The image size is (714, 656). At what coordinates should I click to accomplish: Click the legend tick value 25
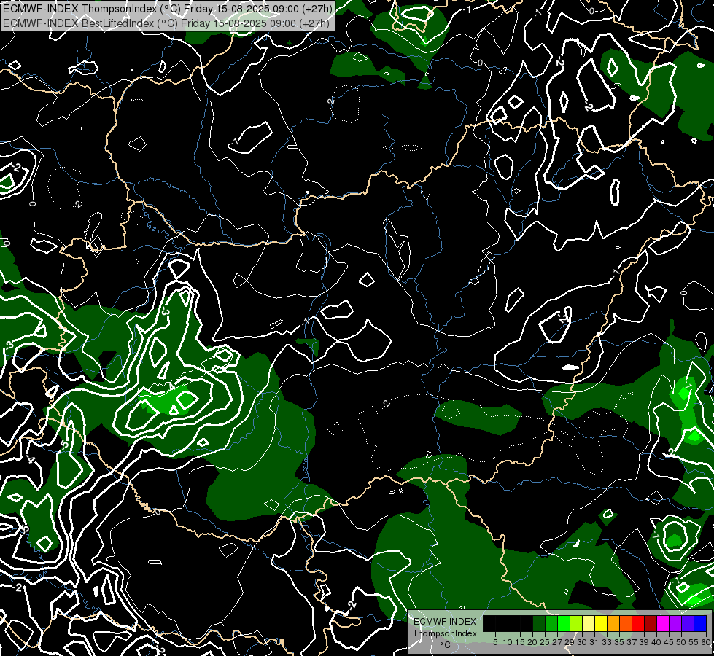(545, 642)
